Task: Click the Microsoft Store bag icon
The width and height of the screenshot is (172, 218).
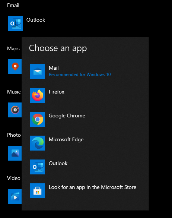Action: 38,191
